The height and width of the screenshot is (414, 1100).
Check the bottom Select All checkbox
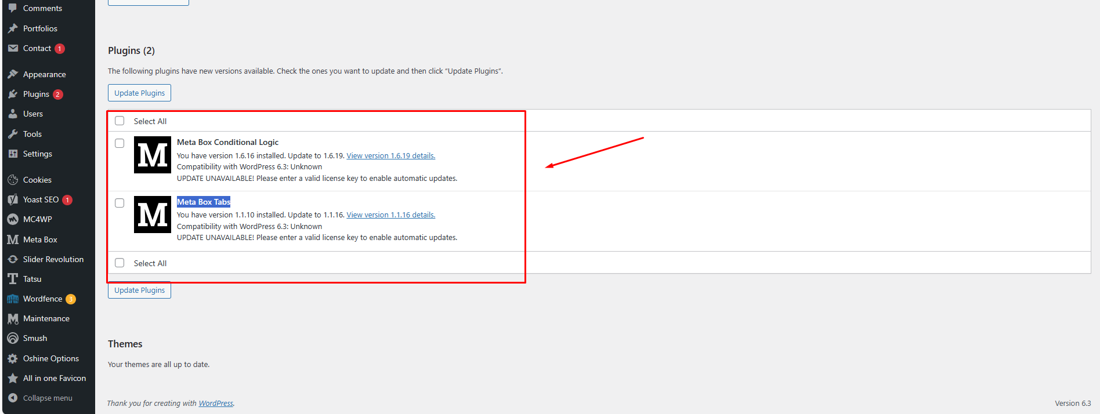(x=120, y=263)
